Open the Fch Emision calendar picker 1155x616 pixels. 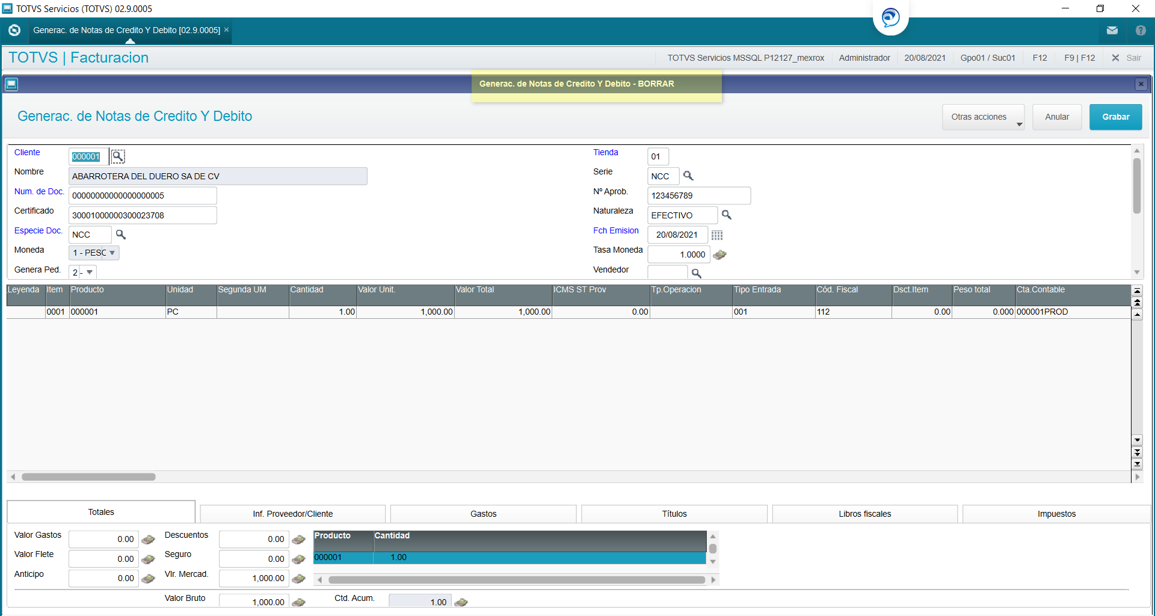point(717,235)
